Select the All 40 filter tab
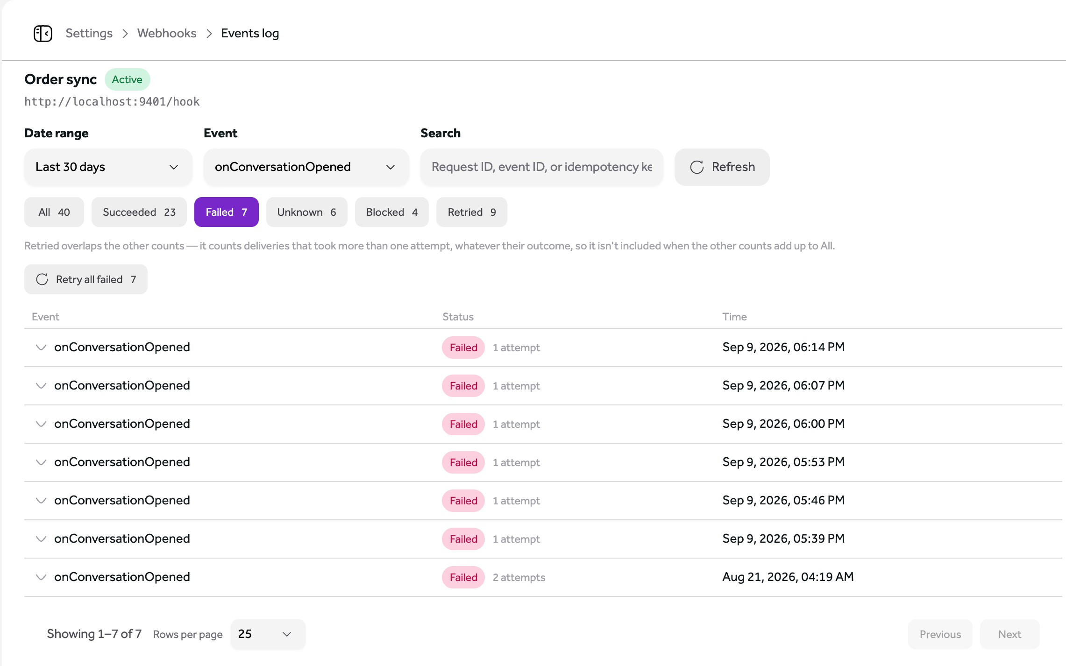Screen dimensions: 1066x666 [x=54, y=212]
